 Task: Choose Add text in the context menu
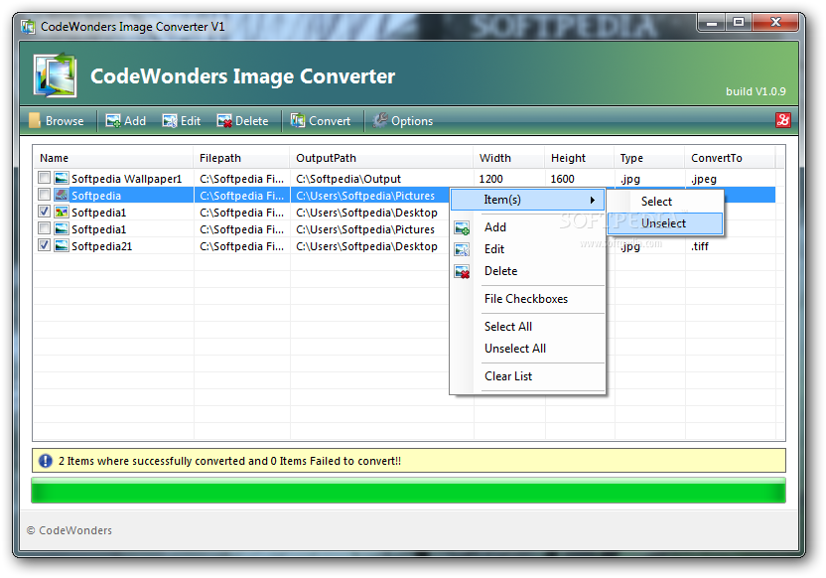pos(495,227)
